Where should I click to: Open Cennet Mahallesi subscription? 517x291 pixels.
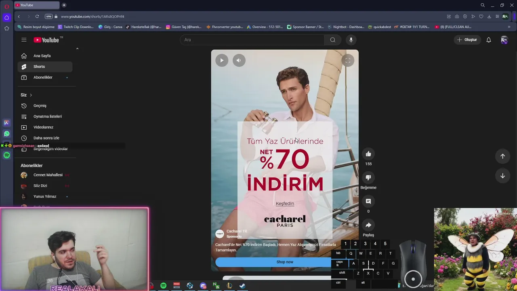(45, 175)
